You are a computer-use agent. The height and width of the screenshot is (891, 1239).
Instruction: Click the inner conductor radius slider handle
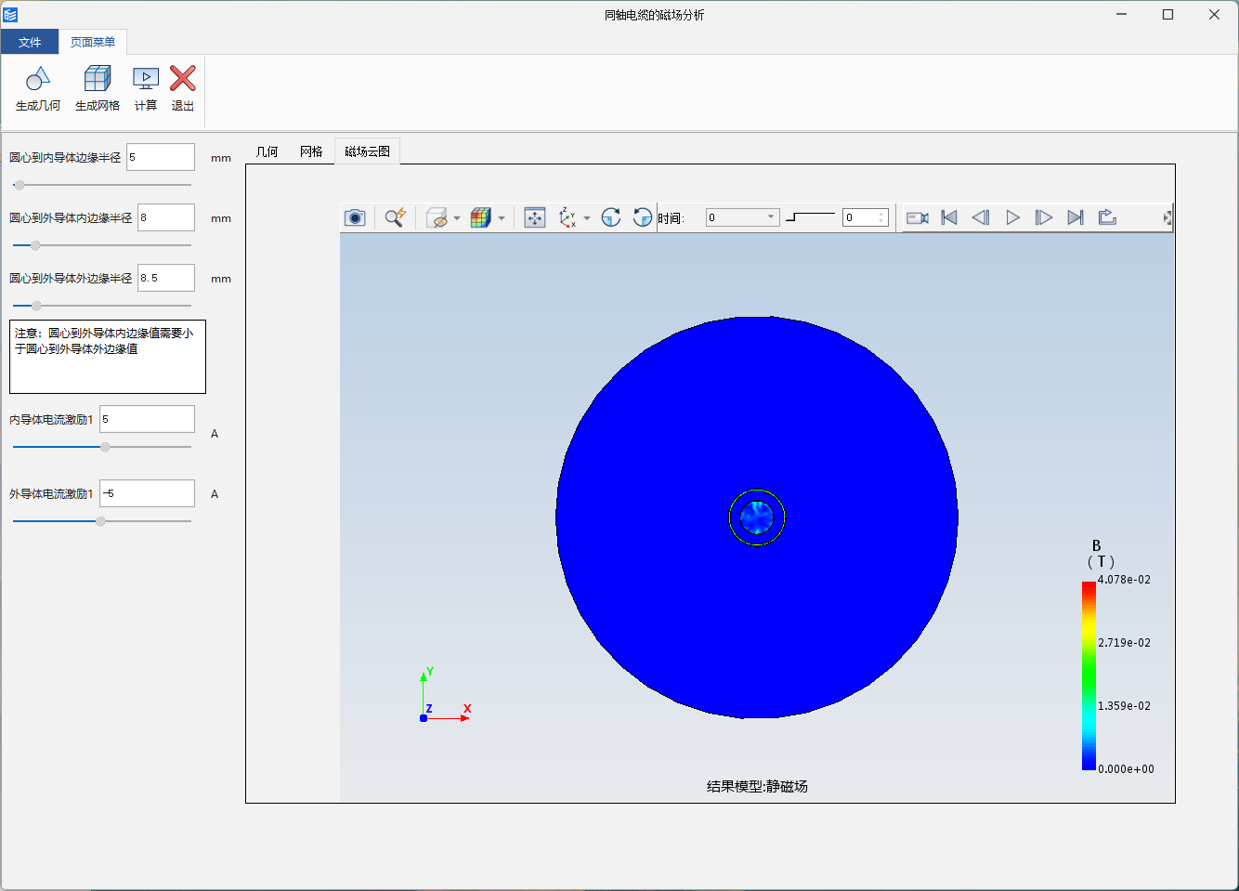click(20, 185)
